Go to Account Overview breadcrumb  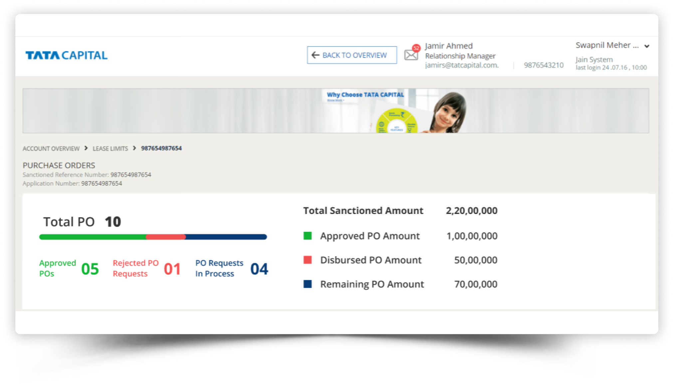pos(51,148)
